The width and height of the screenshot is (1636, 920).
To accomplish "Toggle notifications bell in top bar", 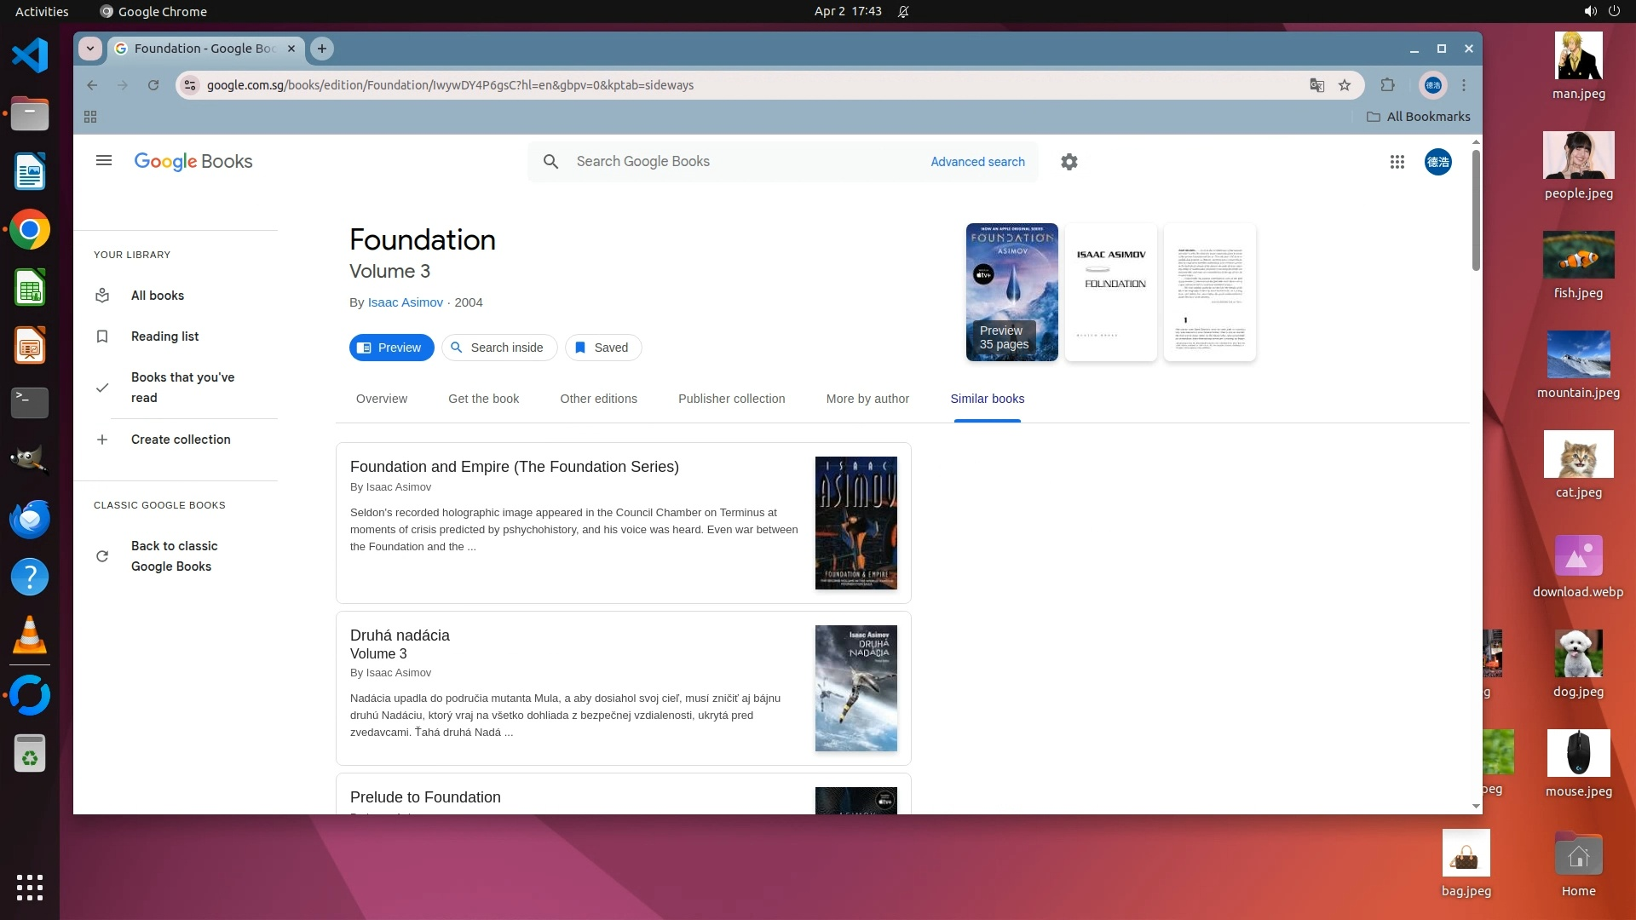I will coord(903,12).
